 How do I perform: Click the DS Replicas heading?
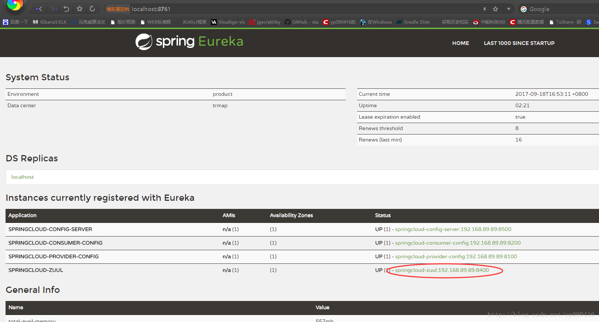coord(32,158)
